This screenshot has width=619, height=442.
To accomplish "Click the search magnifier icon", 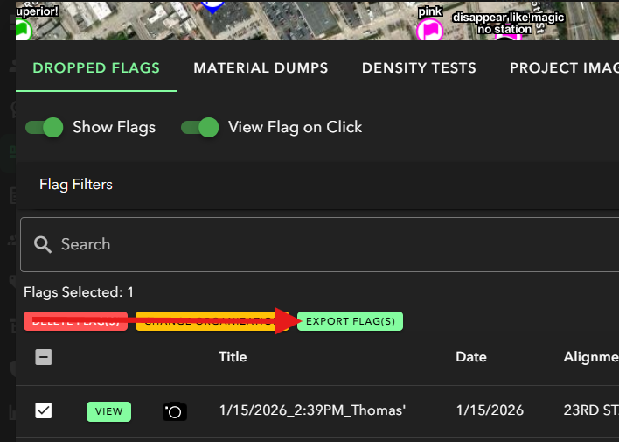I will point(43,244).
